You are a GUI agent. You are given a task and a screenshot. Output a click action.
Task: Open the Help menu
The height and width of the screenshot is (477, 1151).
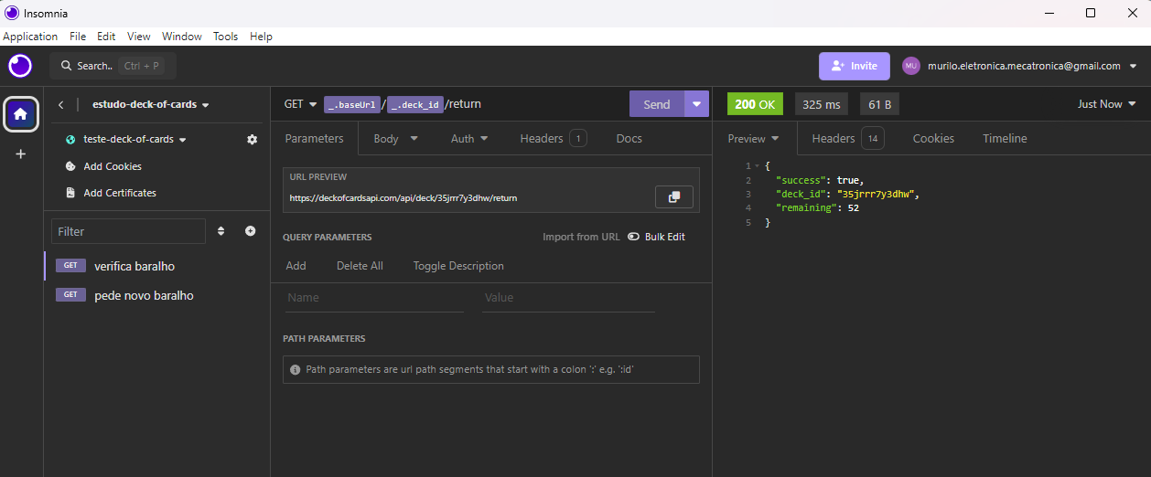click(262, 37)
